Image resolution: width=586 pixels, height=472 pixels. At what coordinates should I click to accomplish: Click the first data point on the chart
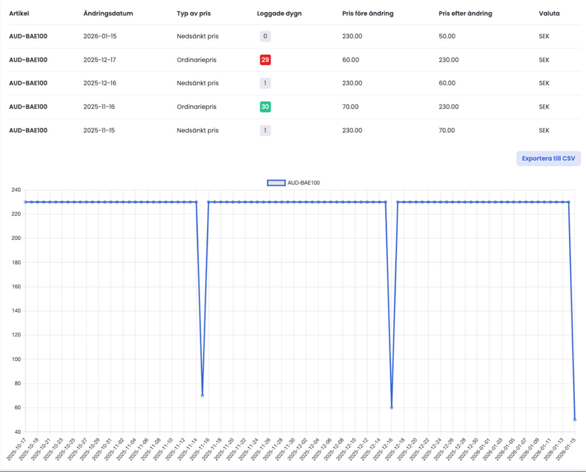[25, 202]
